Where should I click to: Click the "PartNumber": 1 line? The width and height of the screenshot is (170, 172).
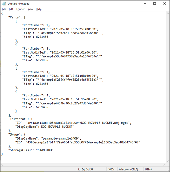[36, 25]
